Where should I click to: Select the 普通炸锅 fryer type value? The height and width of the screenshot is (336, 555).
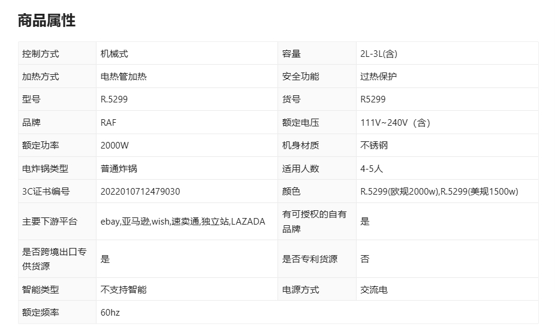coord(119,169)
